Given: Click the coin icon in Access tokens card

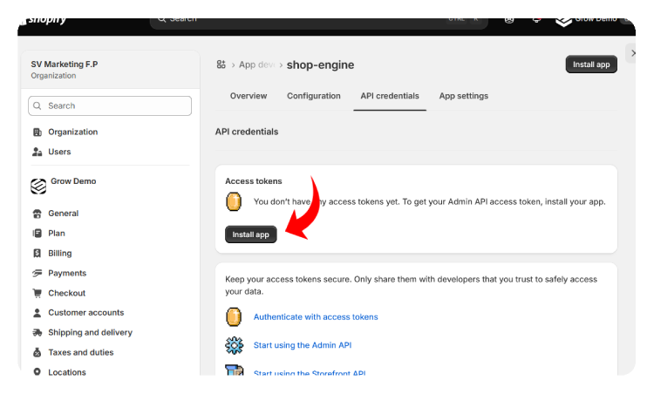Looking at the screenshot, I should [234, 202].
